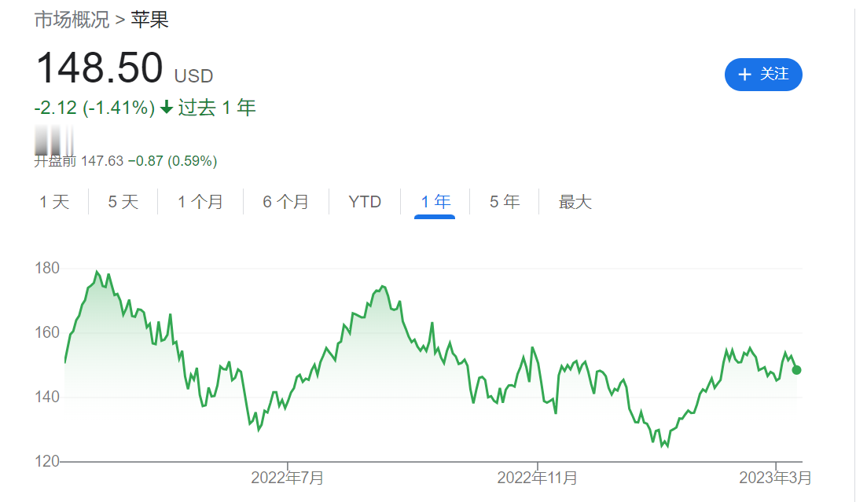
Task: Click the green endpoint dot on chart
Action: point(796,370)
